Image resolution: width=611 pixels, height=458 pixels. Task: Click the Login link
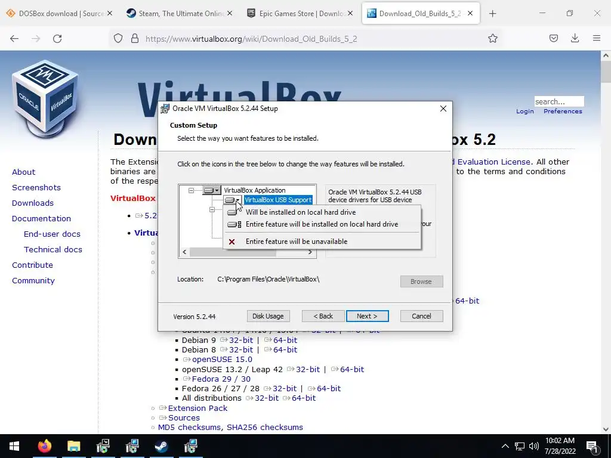525,112
